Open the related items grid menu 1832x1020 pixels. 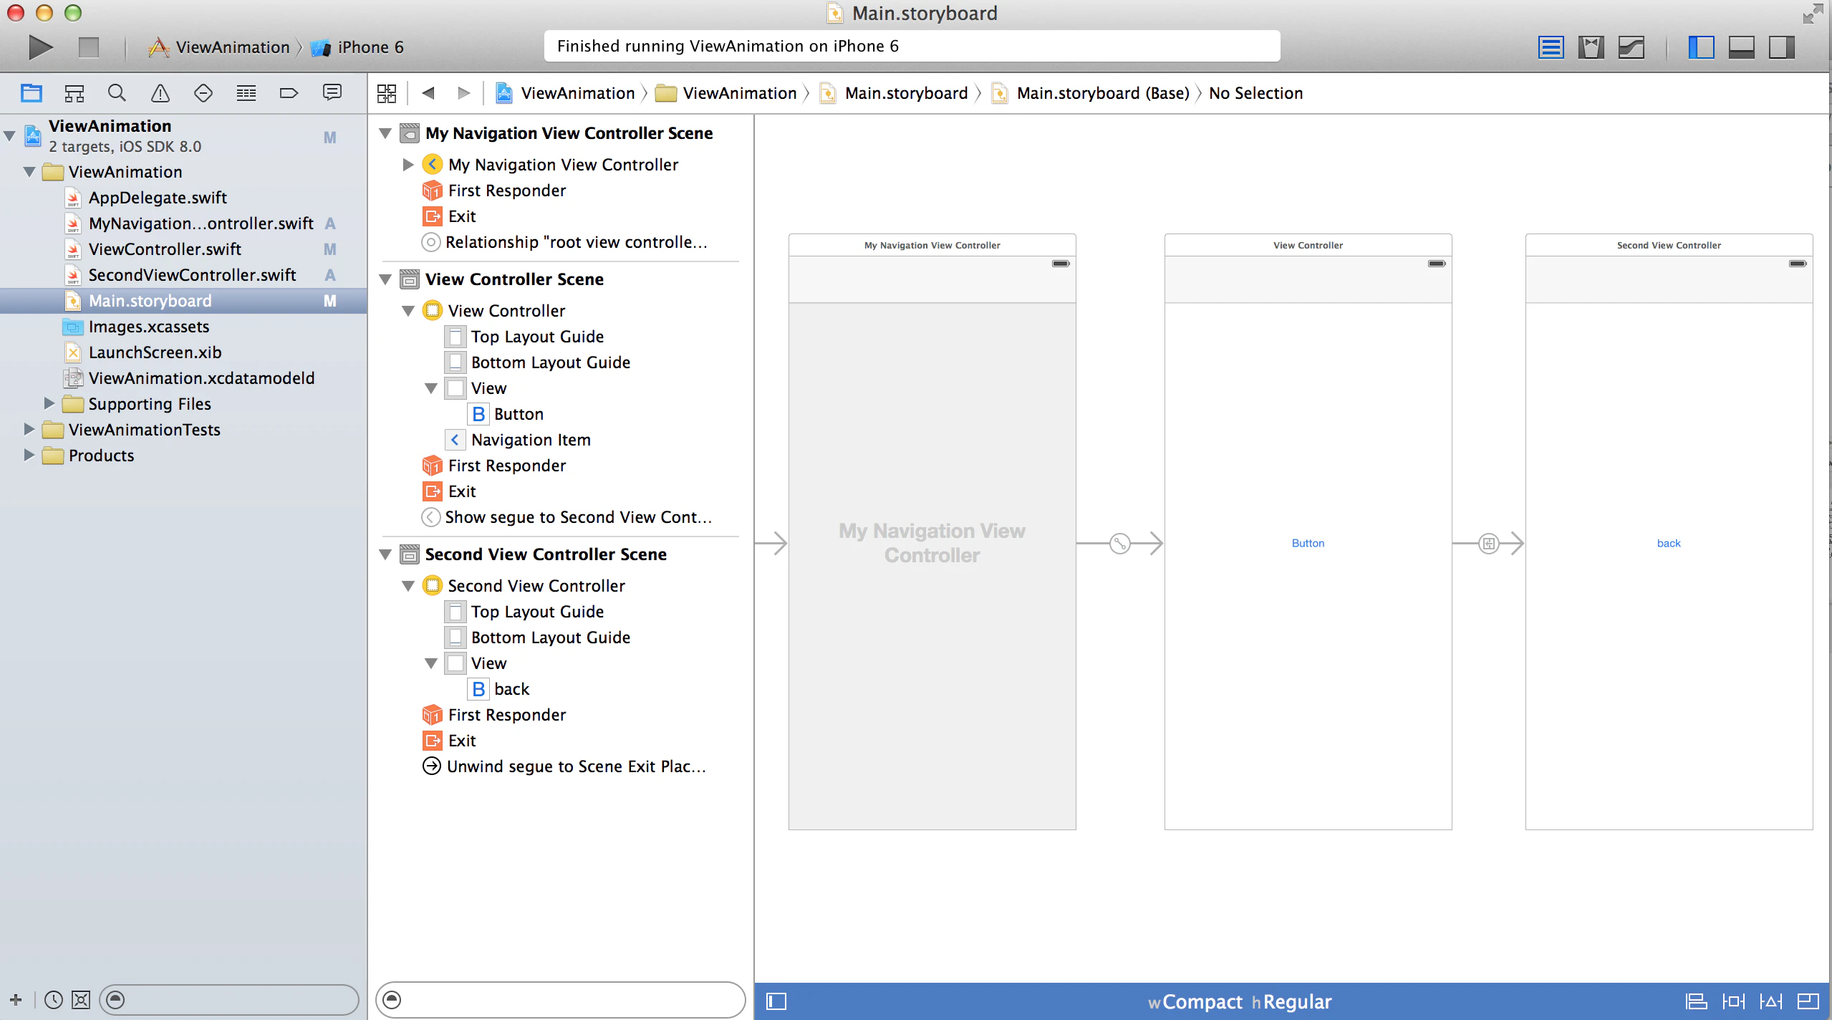(x=387, y=93)
